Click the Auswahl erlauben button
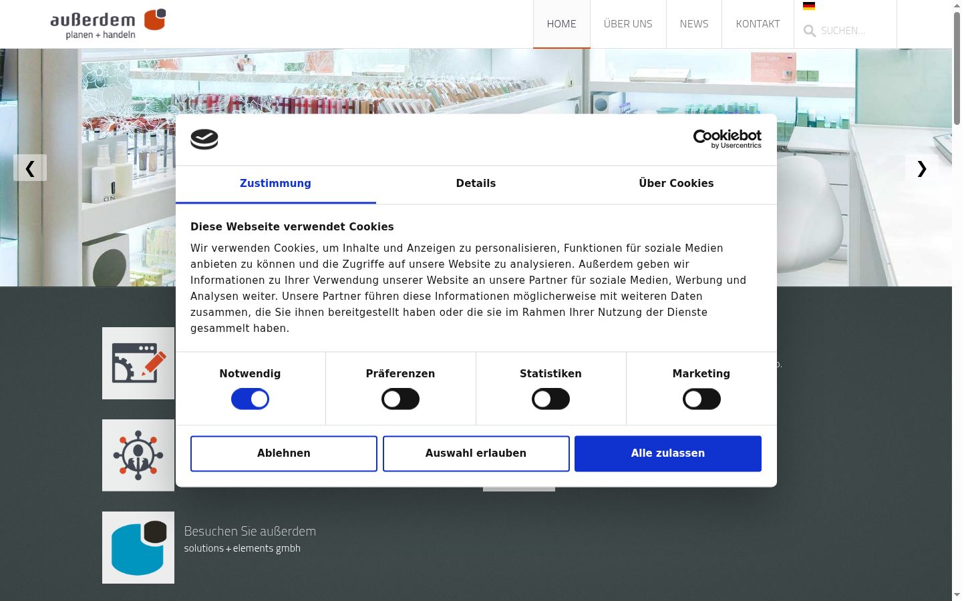Screen dimensions: 962x601 click(x=476, y=453)
